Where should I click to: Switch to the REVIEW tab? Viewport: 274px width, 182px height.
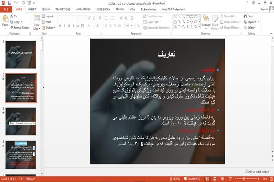(120, 10)
